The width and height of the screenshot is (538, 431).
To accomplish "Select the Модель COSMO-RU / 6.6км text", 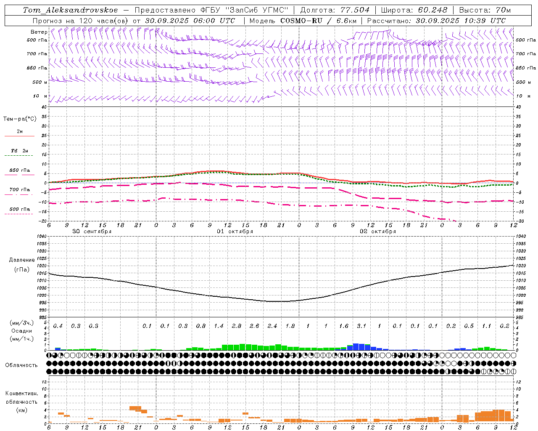I will coord(303,21).
